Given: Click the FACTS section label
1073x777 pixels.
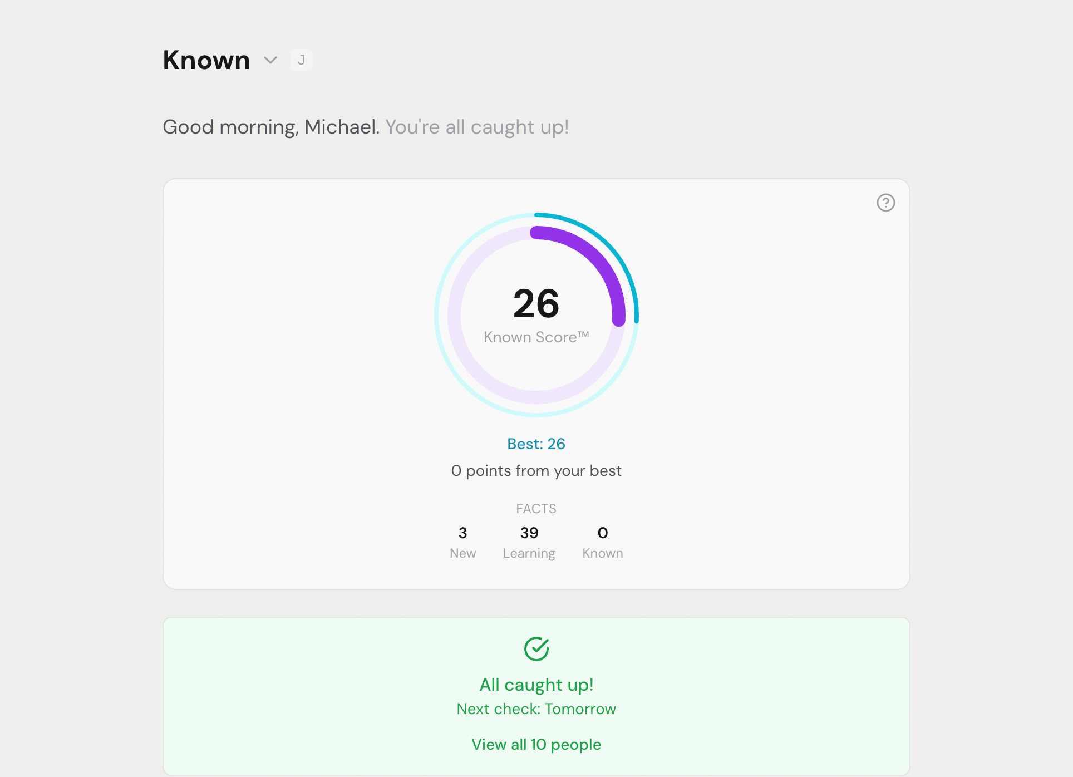Looking at the screenshot, I should 536,508.
